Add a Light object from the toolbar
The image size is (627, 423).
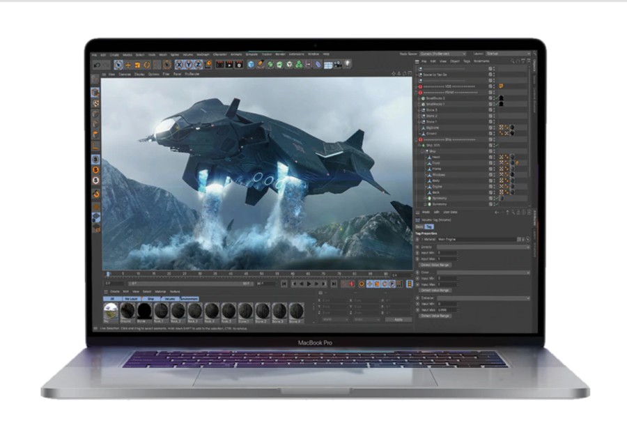coord(348,64)
